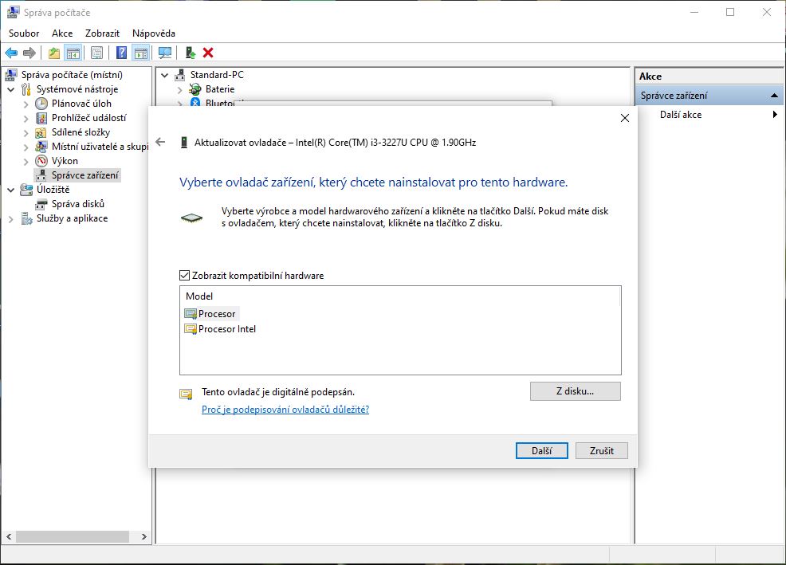Uncheck Zobrazit kompatibilní hardware checkbox
Image resolution: width=786 pixels, height=565 pixels.
185,276
